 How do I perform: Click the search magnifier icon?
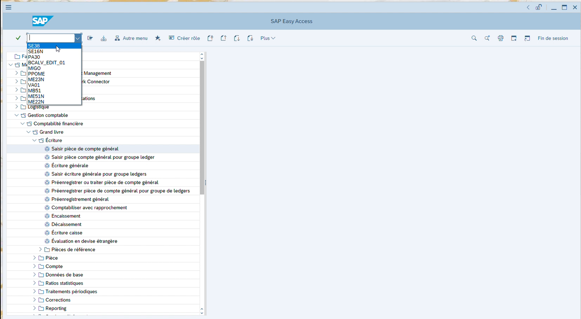click(x=474, y=38)
